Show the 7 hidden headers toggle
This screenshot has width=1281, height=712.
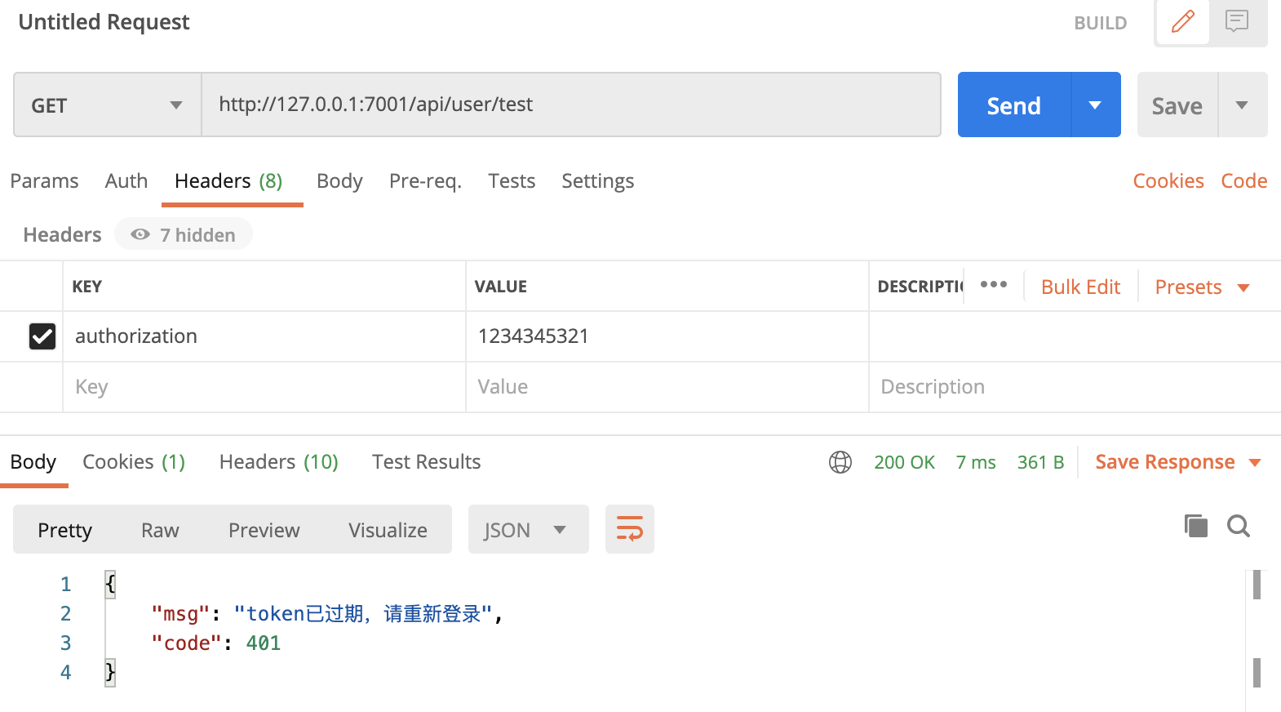(x=184, y=234)
